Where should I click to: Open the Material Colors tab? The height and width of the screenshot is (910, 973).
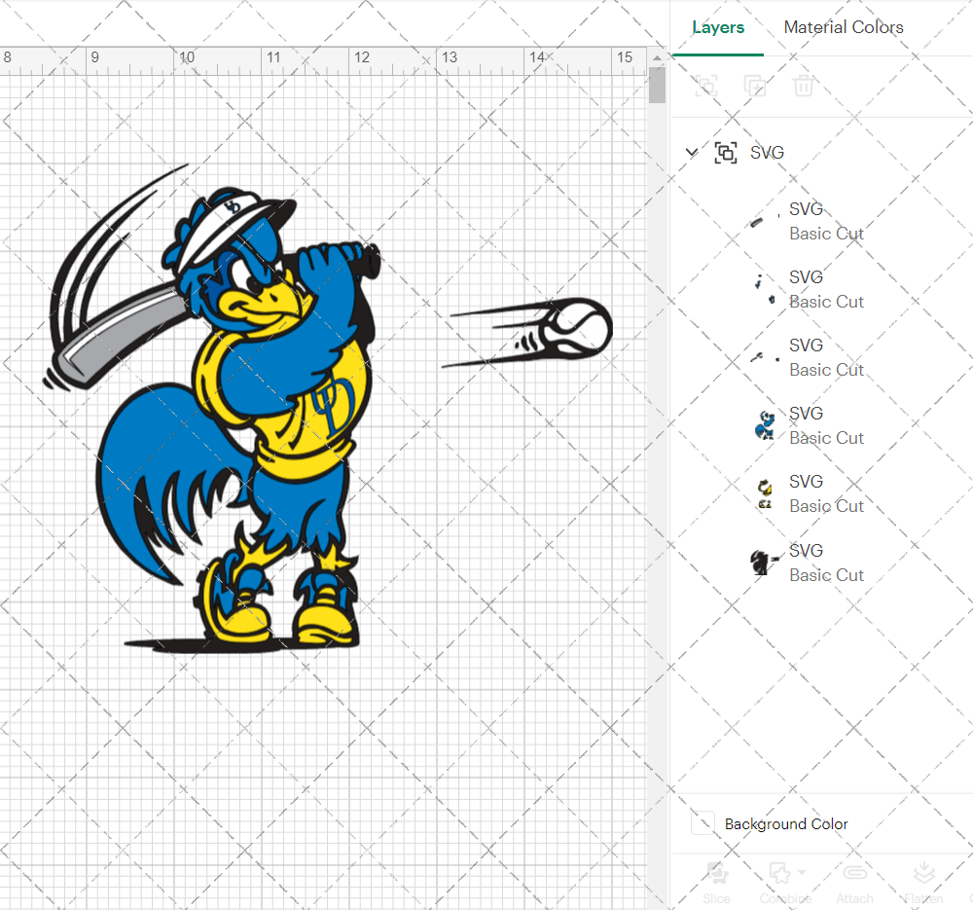[844, 27]
